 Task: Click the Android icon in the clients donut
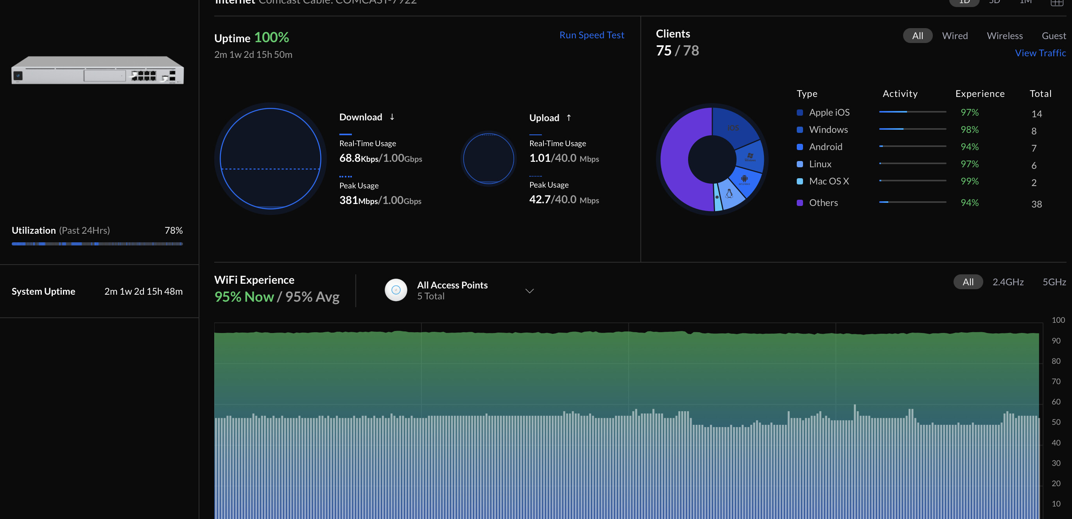(x=744, y=179)
